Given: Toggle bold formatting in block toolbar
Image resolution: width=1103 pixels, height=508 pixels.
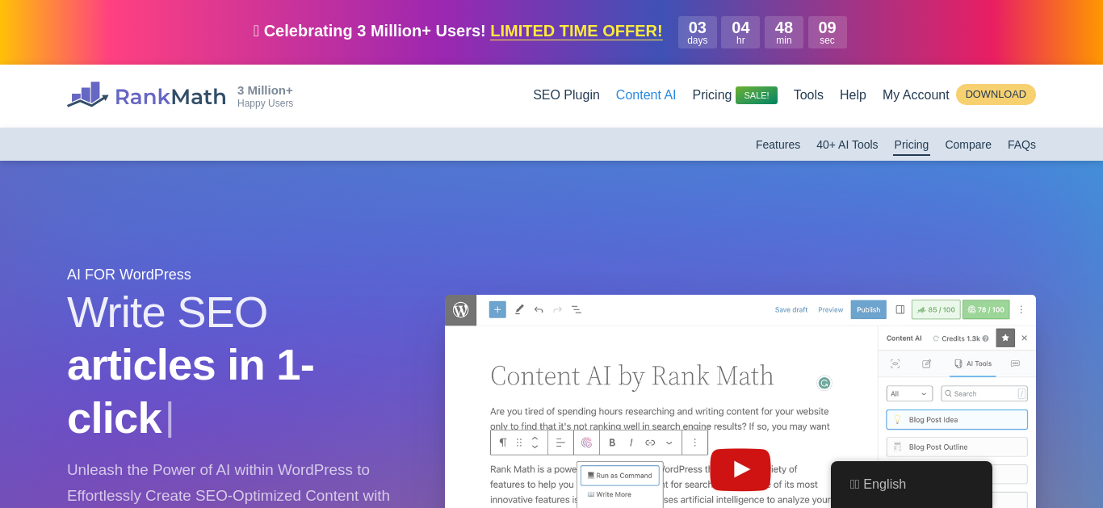Looking at the screenshot, I should (x=612, y=443).
